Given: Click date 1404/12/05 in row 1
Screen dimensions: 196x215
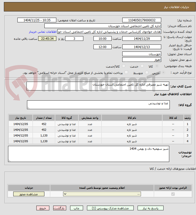Looking at the screenshot, I should pyautogui.click(x=21, y=124).
